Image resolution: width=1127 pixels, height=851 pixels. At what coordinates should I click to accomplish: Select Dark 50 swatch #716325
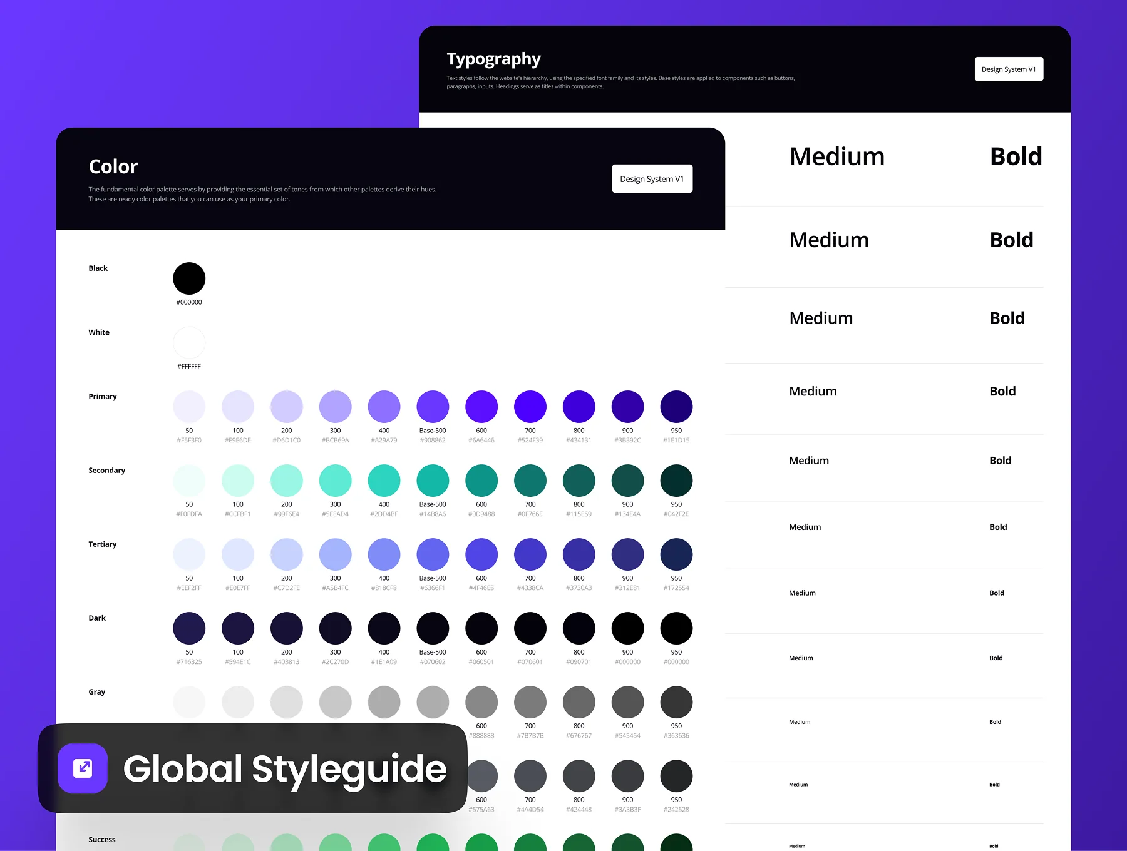(x=189, y=628)
